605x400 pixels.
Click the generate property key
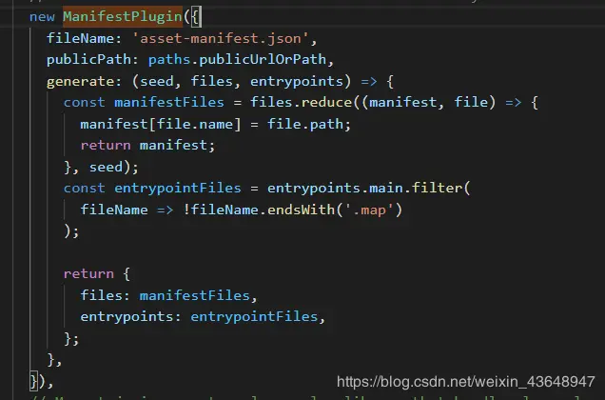point(80,82)
